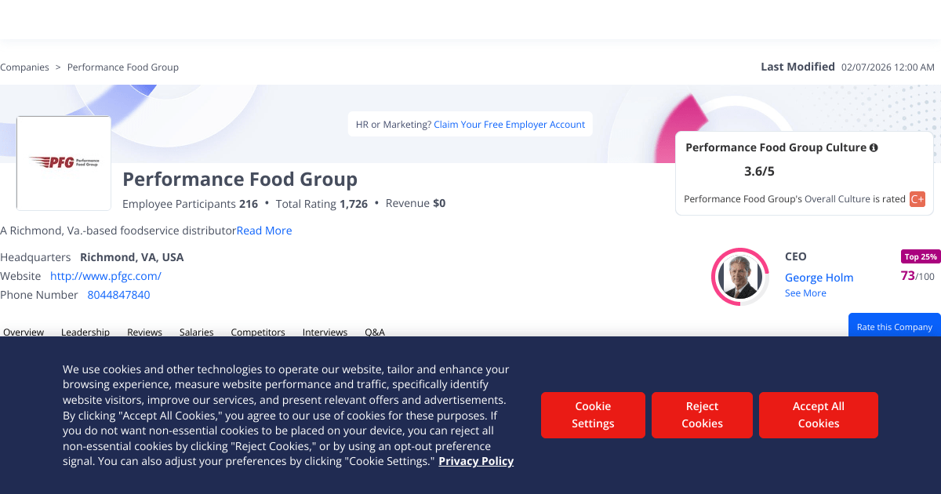Click Claim Your Free Employer Account
The image size is (941, 494).
[510, 125]
